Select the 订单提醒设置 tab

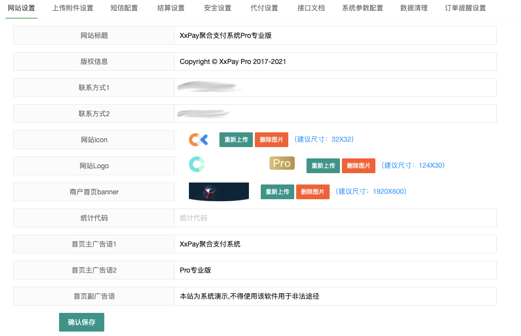tap(464, 8)
